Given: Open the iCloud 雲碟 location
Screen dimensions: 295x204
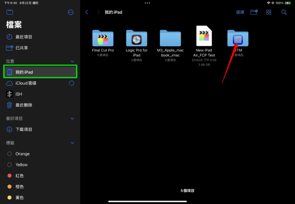Looking at the screenshot, I should (x=26, y=83).
